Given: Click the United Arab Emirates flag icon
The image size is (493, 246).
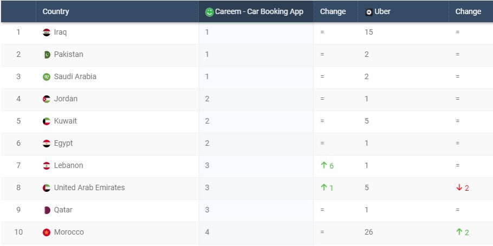Looking at the screenshot, I should click(x=47, y=188).
